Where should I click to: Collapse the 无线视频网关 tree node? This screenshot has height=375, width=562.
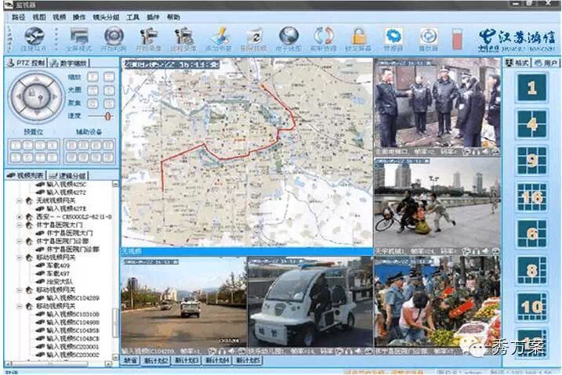point(16,200)
